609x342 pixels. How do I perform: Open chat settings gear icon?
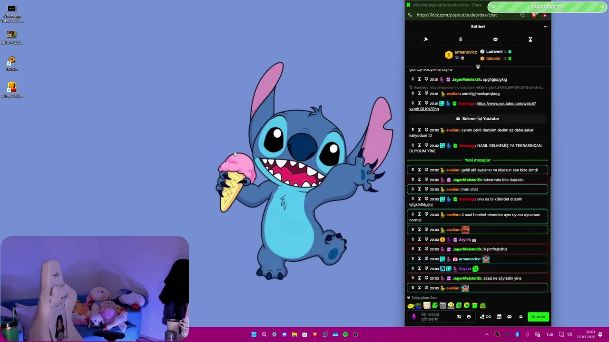click(x=521, y=317)
